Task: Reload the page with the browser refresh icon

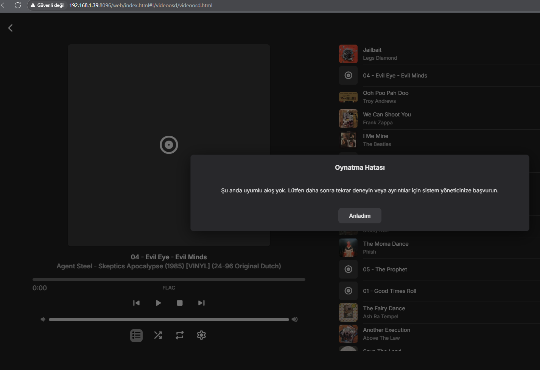Action: coord(18,5)
